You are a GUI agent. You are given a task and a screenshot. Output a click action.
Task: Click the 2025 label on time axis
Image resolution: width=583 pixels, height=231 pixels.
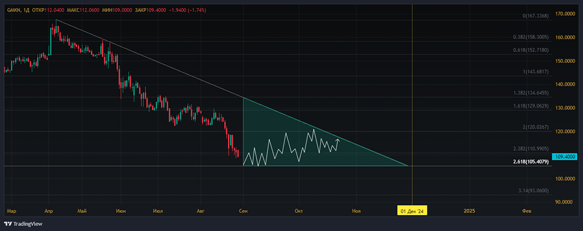tap(469, 211)
